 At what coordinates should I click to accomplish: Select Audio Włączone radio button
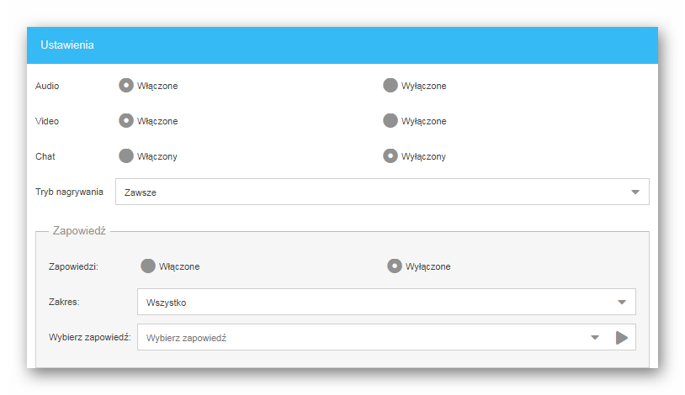click(x=126, y=86)
